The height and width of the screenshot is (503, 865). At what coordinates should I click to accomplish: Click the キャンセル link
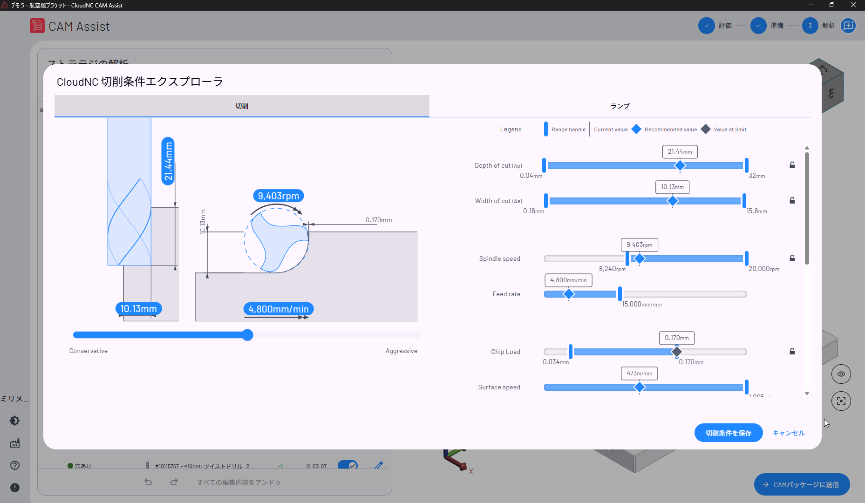788,433
